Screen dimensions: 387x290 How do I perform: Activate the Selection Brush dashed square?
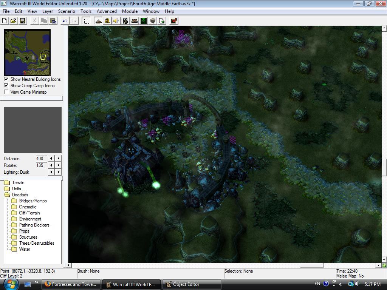point(87,21)
